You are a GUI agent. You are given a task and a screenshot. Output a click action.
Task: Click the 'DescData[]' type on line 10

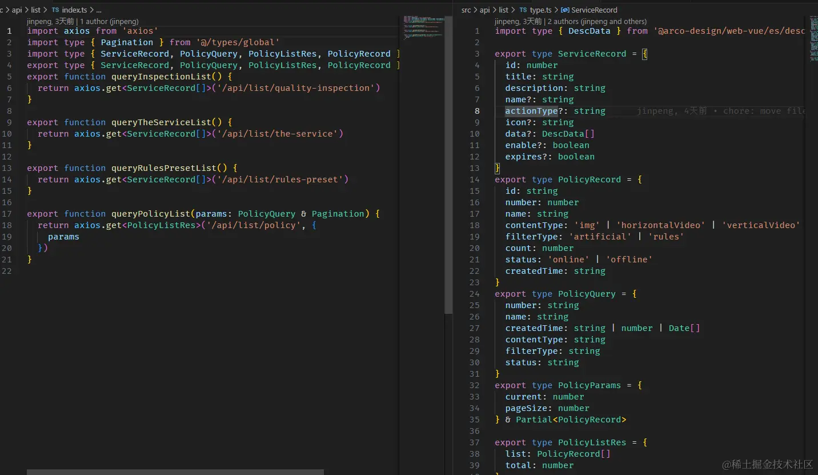tap(568, 134)
